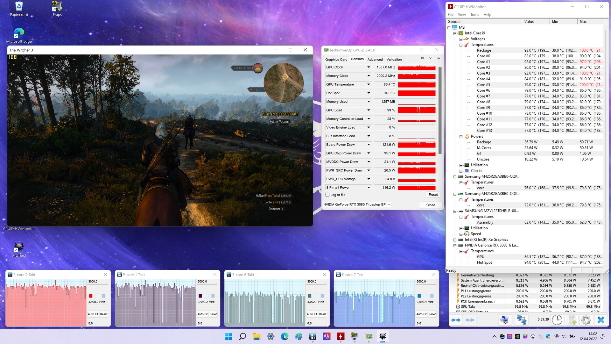Click the GPU-Z refresh icon
611x344 pixels.
[x=430, y=58]
